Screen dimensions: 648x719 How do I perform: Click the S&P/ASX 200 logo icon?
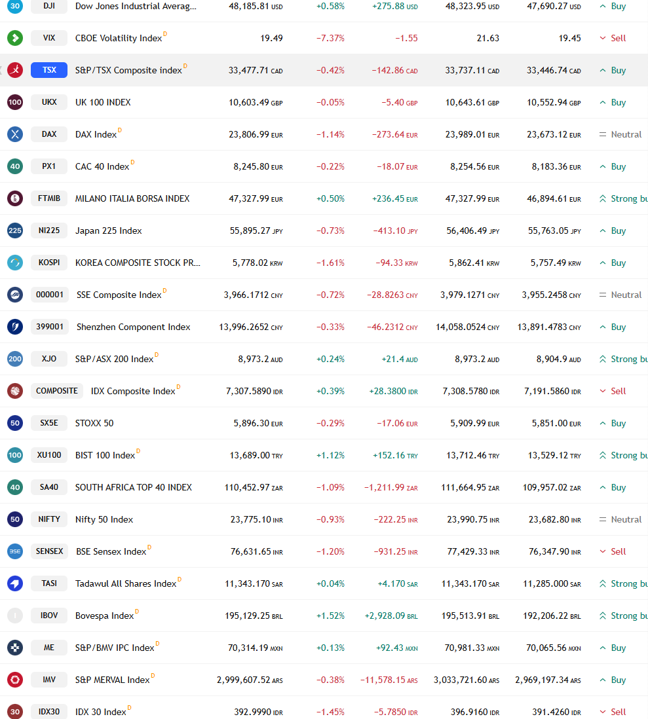(x=15, y=359)
